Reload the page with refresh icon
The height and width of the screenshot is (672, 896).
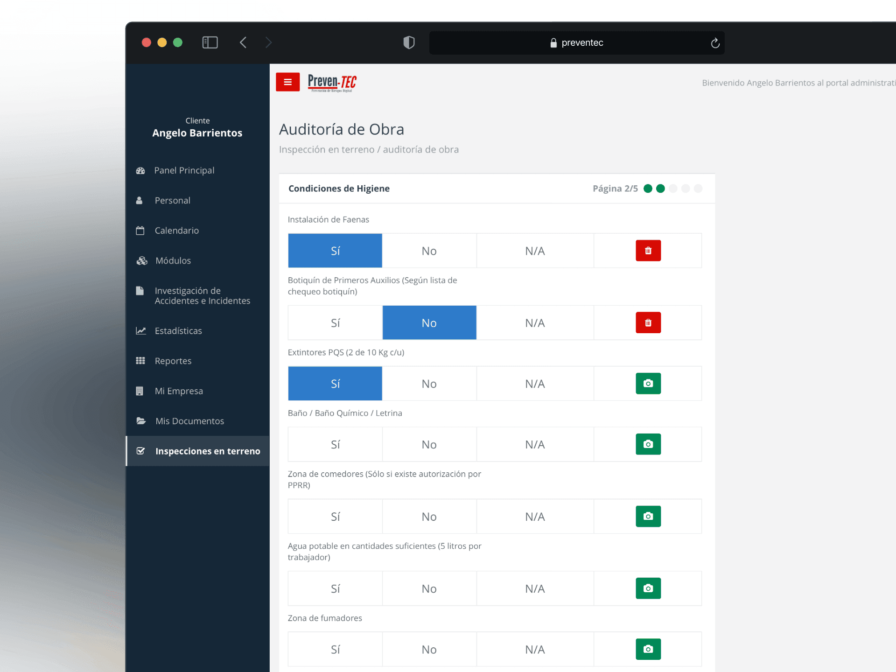tap(715, 43)
